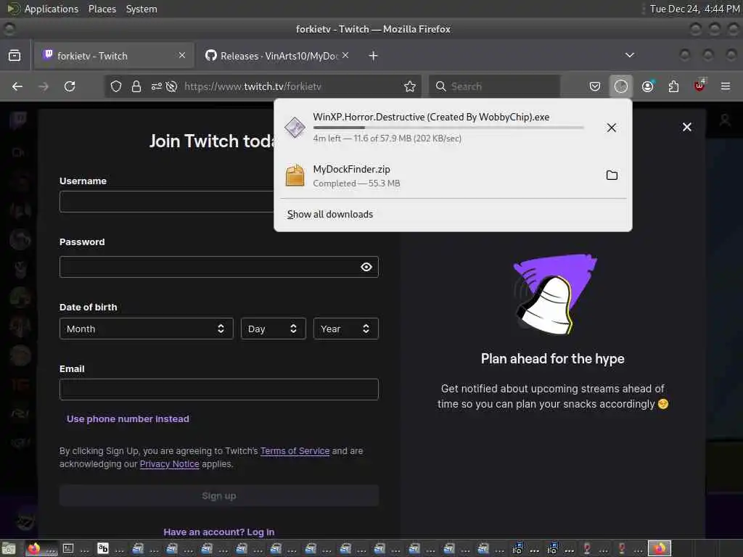Viewport: 743px width, 557px height.
Task: Bookmark this page with the star icon
Action: pyautogui.click(x=410, y=86)
